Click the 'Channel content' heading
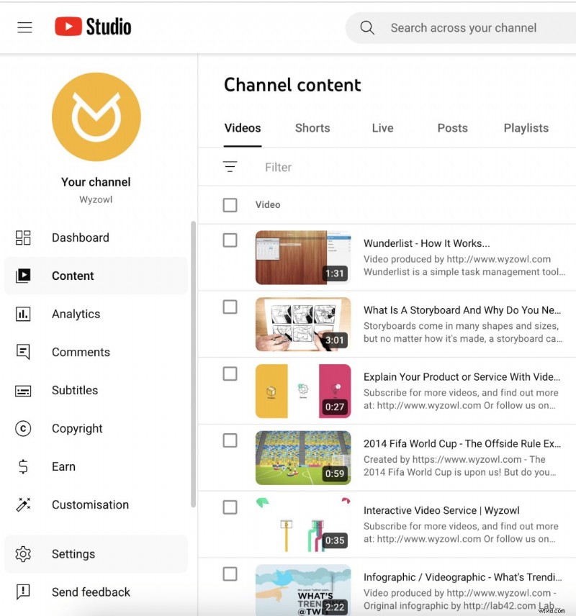Screen dimensions: 576x616 tap(292, 85)
